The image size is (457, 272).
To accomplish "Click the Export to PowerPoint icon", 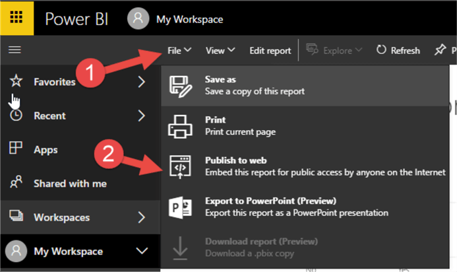I will click(180, 206).
